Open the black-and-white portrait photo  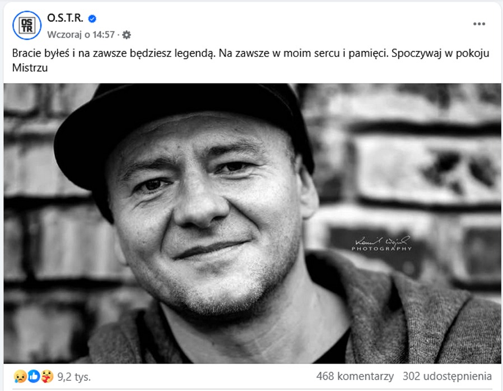click(x=252, y=223)
